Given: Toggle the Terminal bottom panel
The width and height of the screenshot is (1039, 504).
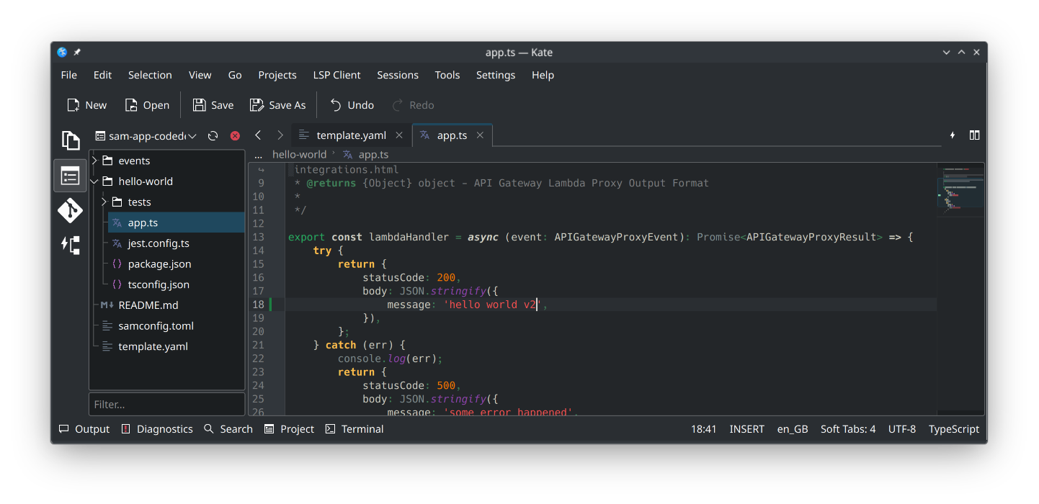Looking at the screenshot, I should (x=354, y=429).
